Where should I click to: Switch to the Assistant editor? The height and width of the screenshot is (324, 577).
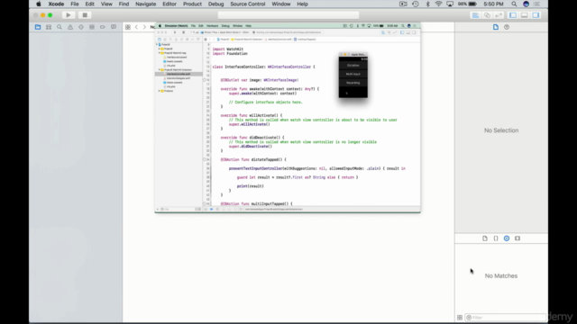tap(487, 15)
